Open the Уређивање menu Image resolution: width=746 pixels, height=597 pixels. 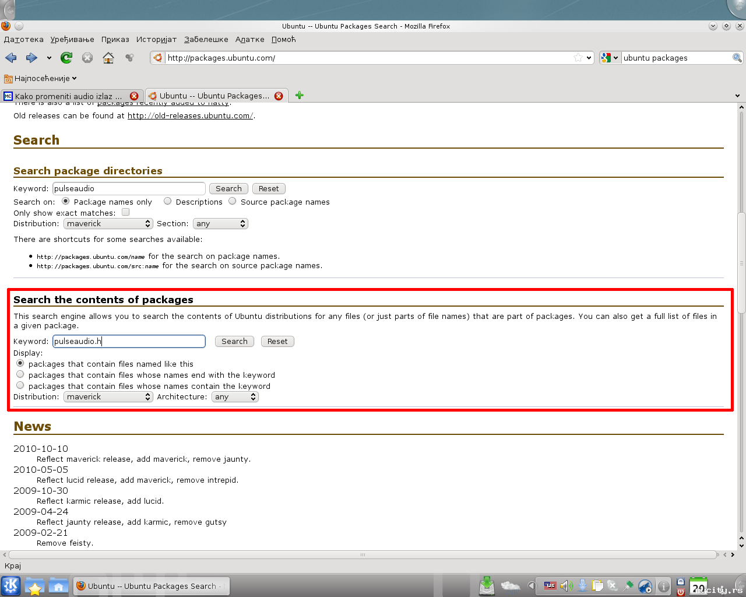tap(72, 40)
